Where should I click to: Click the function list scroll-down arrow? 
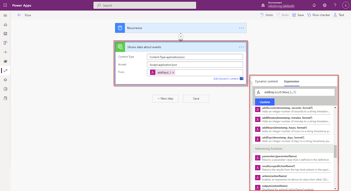pyautogui.click(x=335, y=189)
